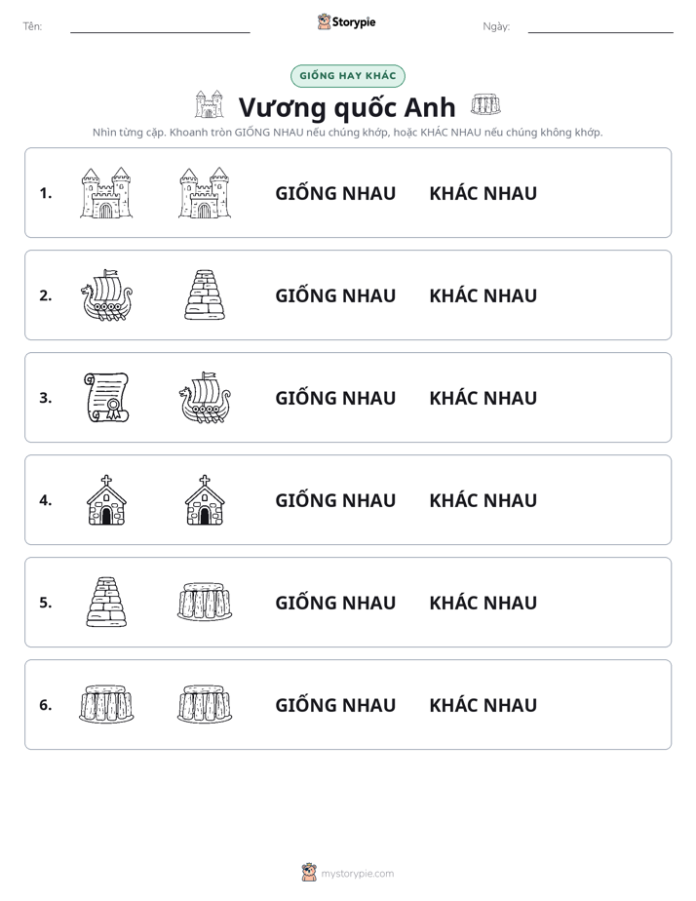Click the stone pyramid icon in row 2
This screenshot has height=901, width=696.
coord(205,295)
